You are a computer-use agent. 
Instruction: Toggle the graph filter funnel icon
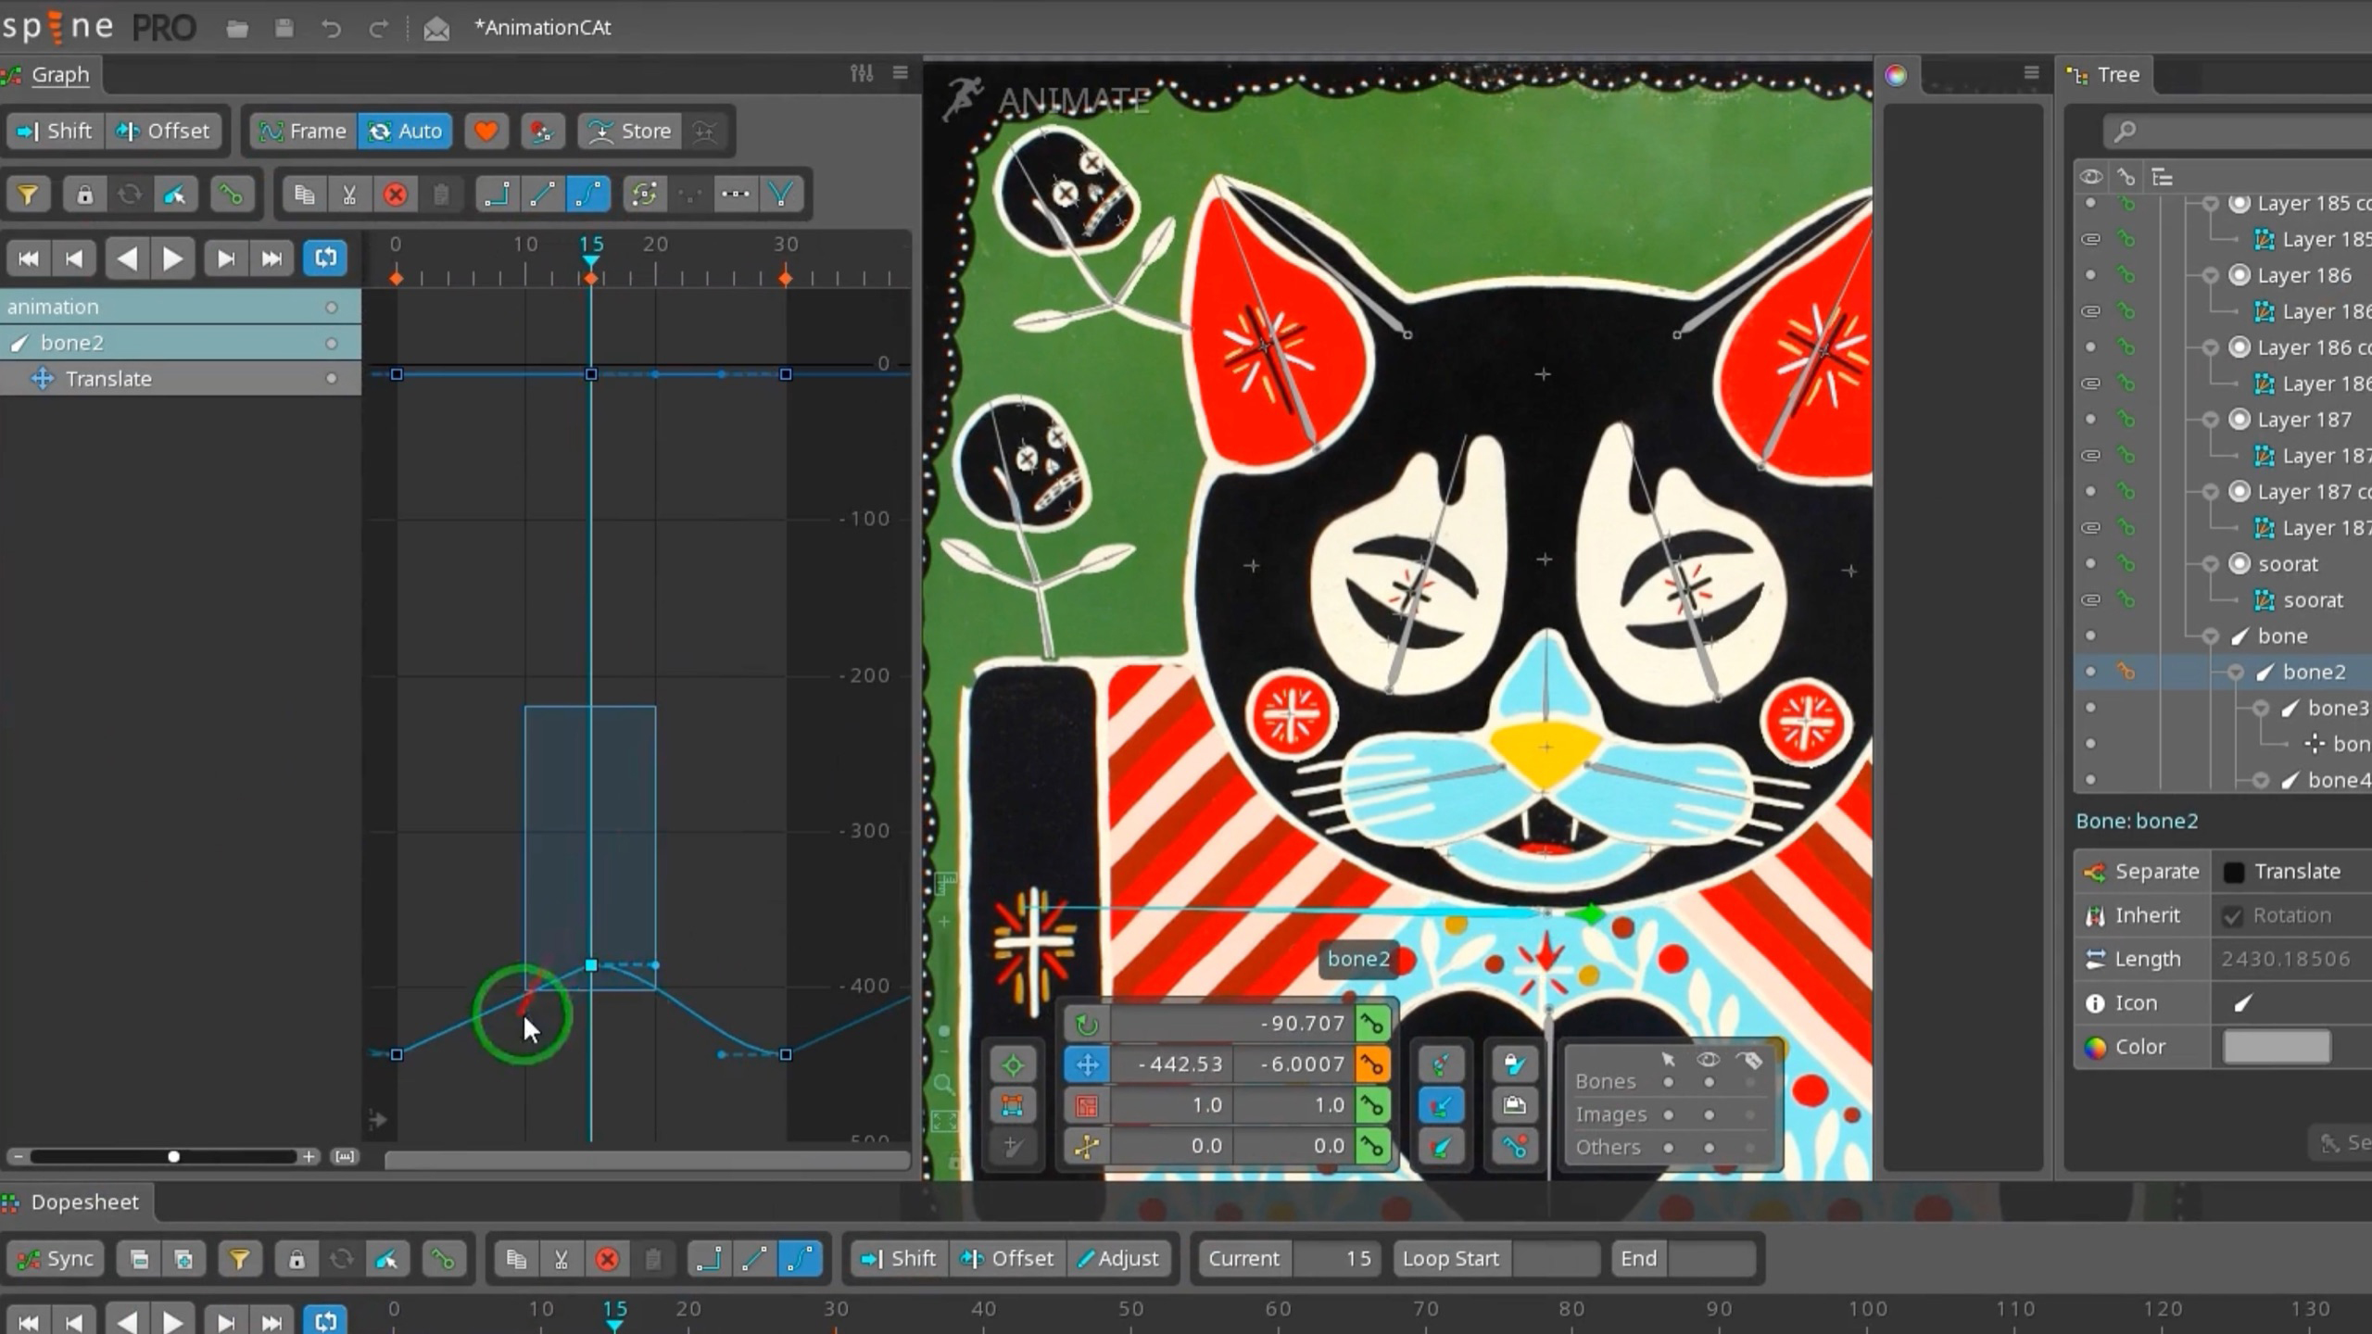click(x=28, y=195)
